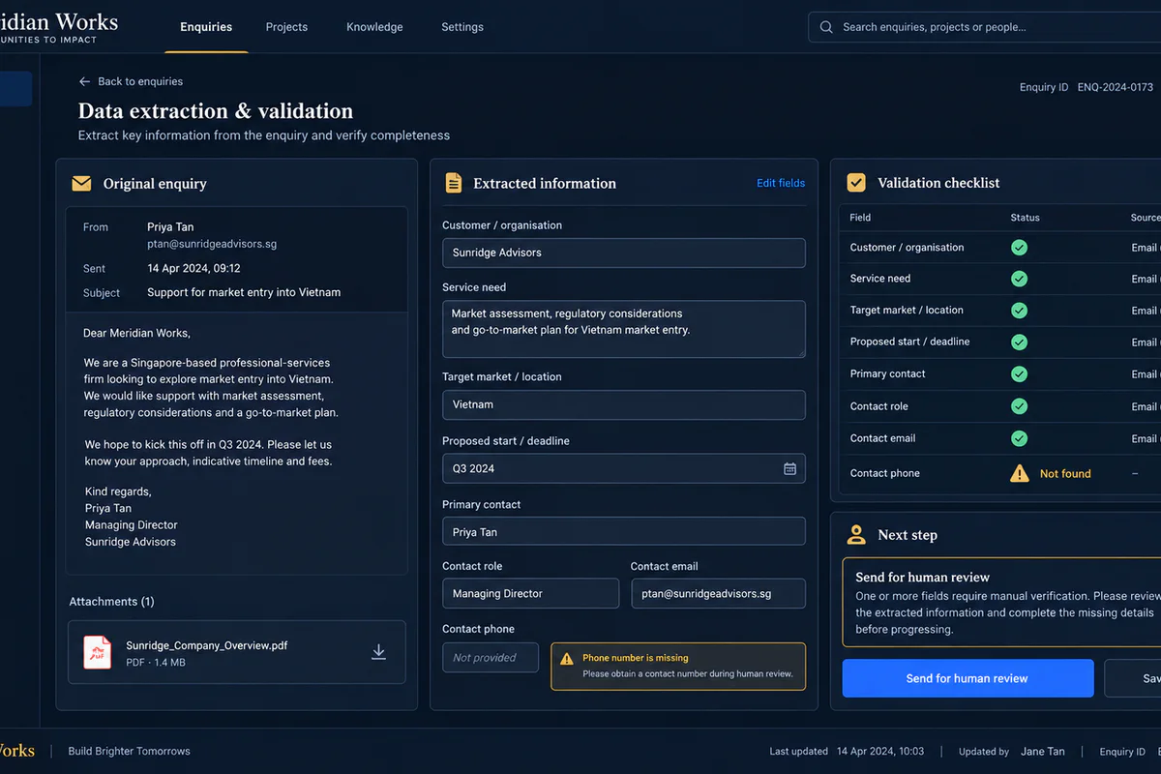Click the search magnifier icon

[826, 27]
